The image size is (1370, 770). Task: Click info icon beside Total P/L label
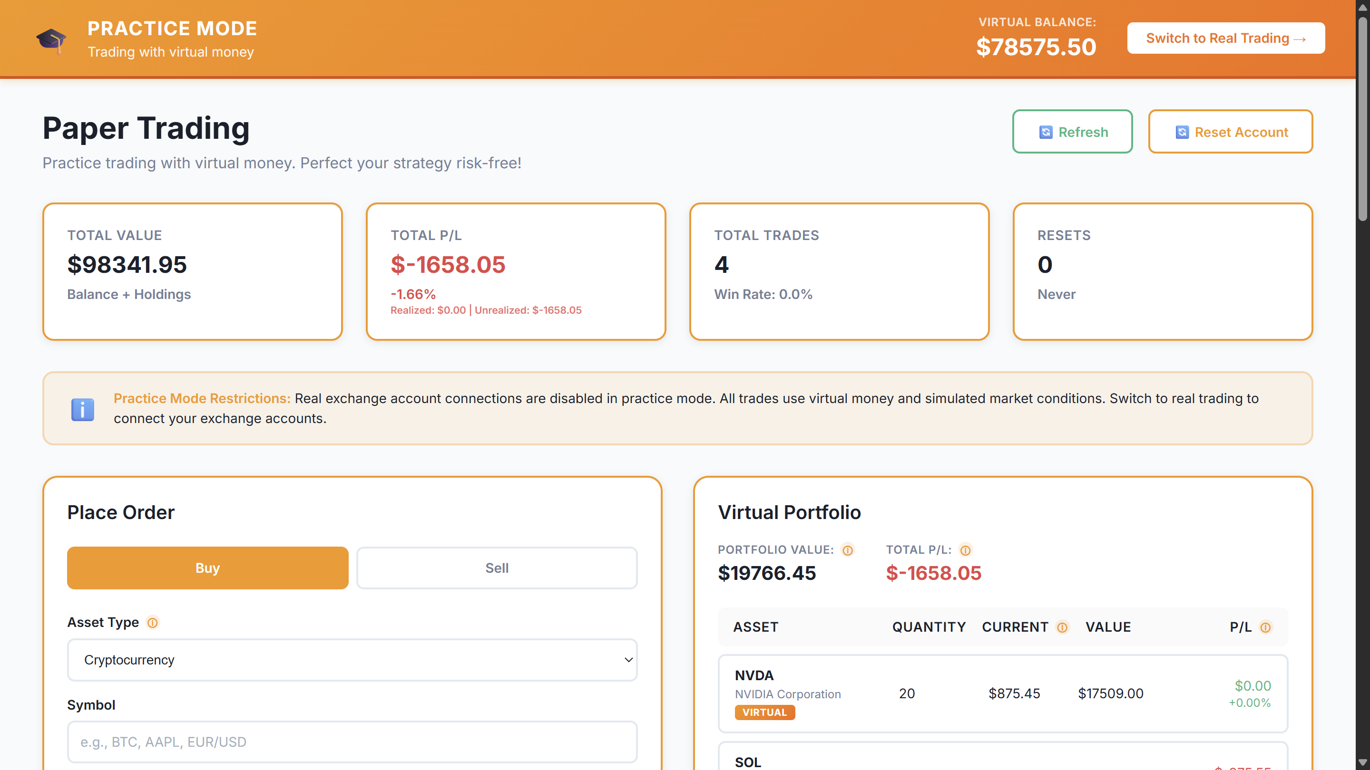(x=965, y=550)
